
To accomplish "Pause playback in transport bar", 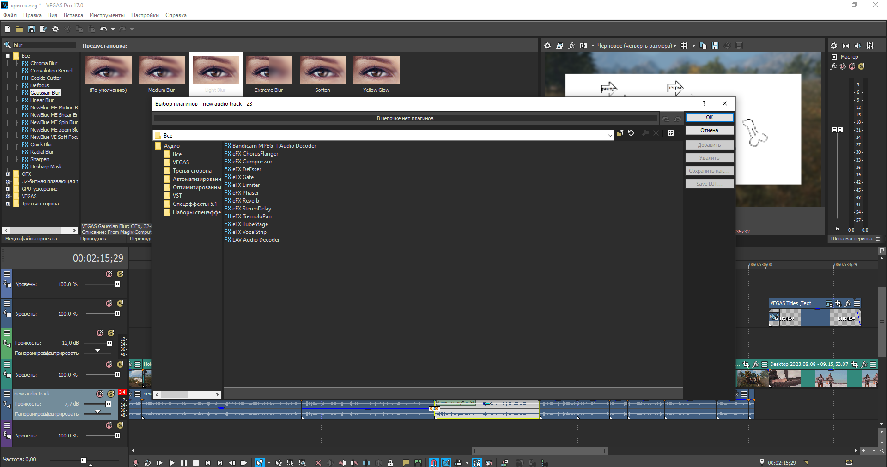I will pos(184,462).
